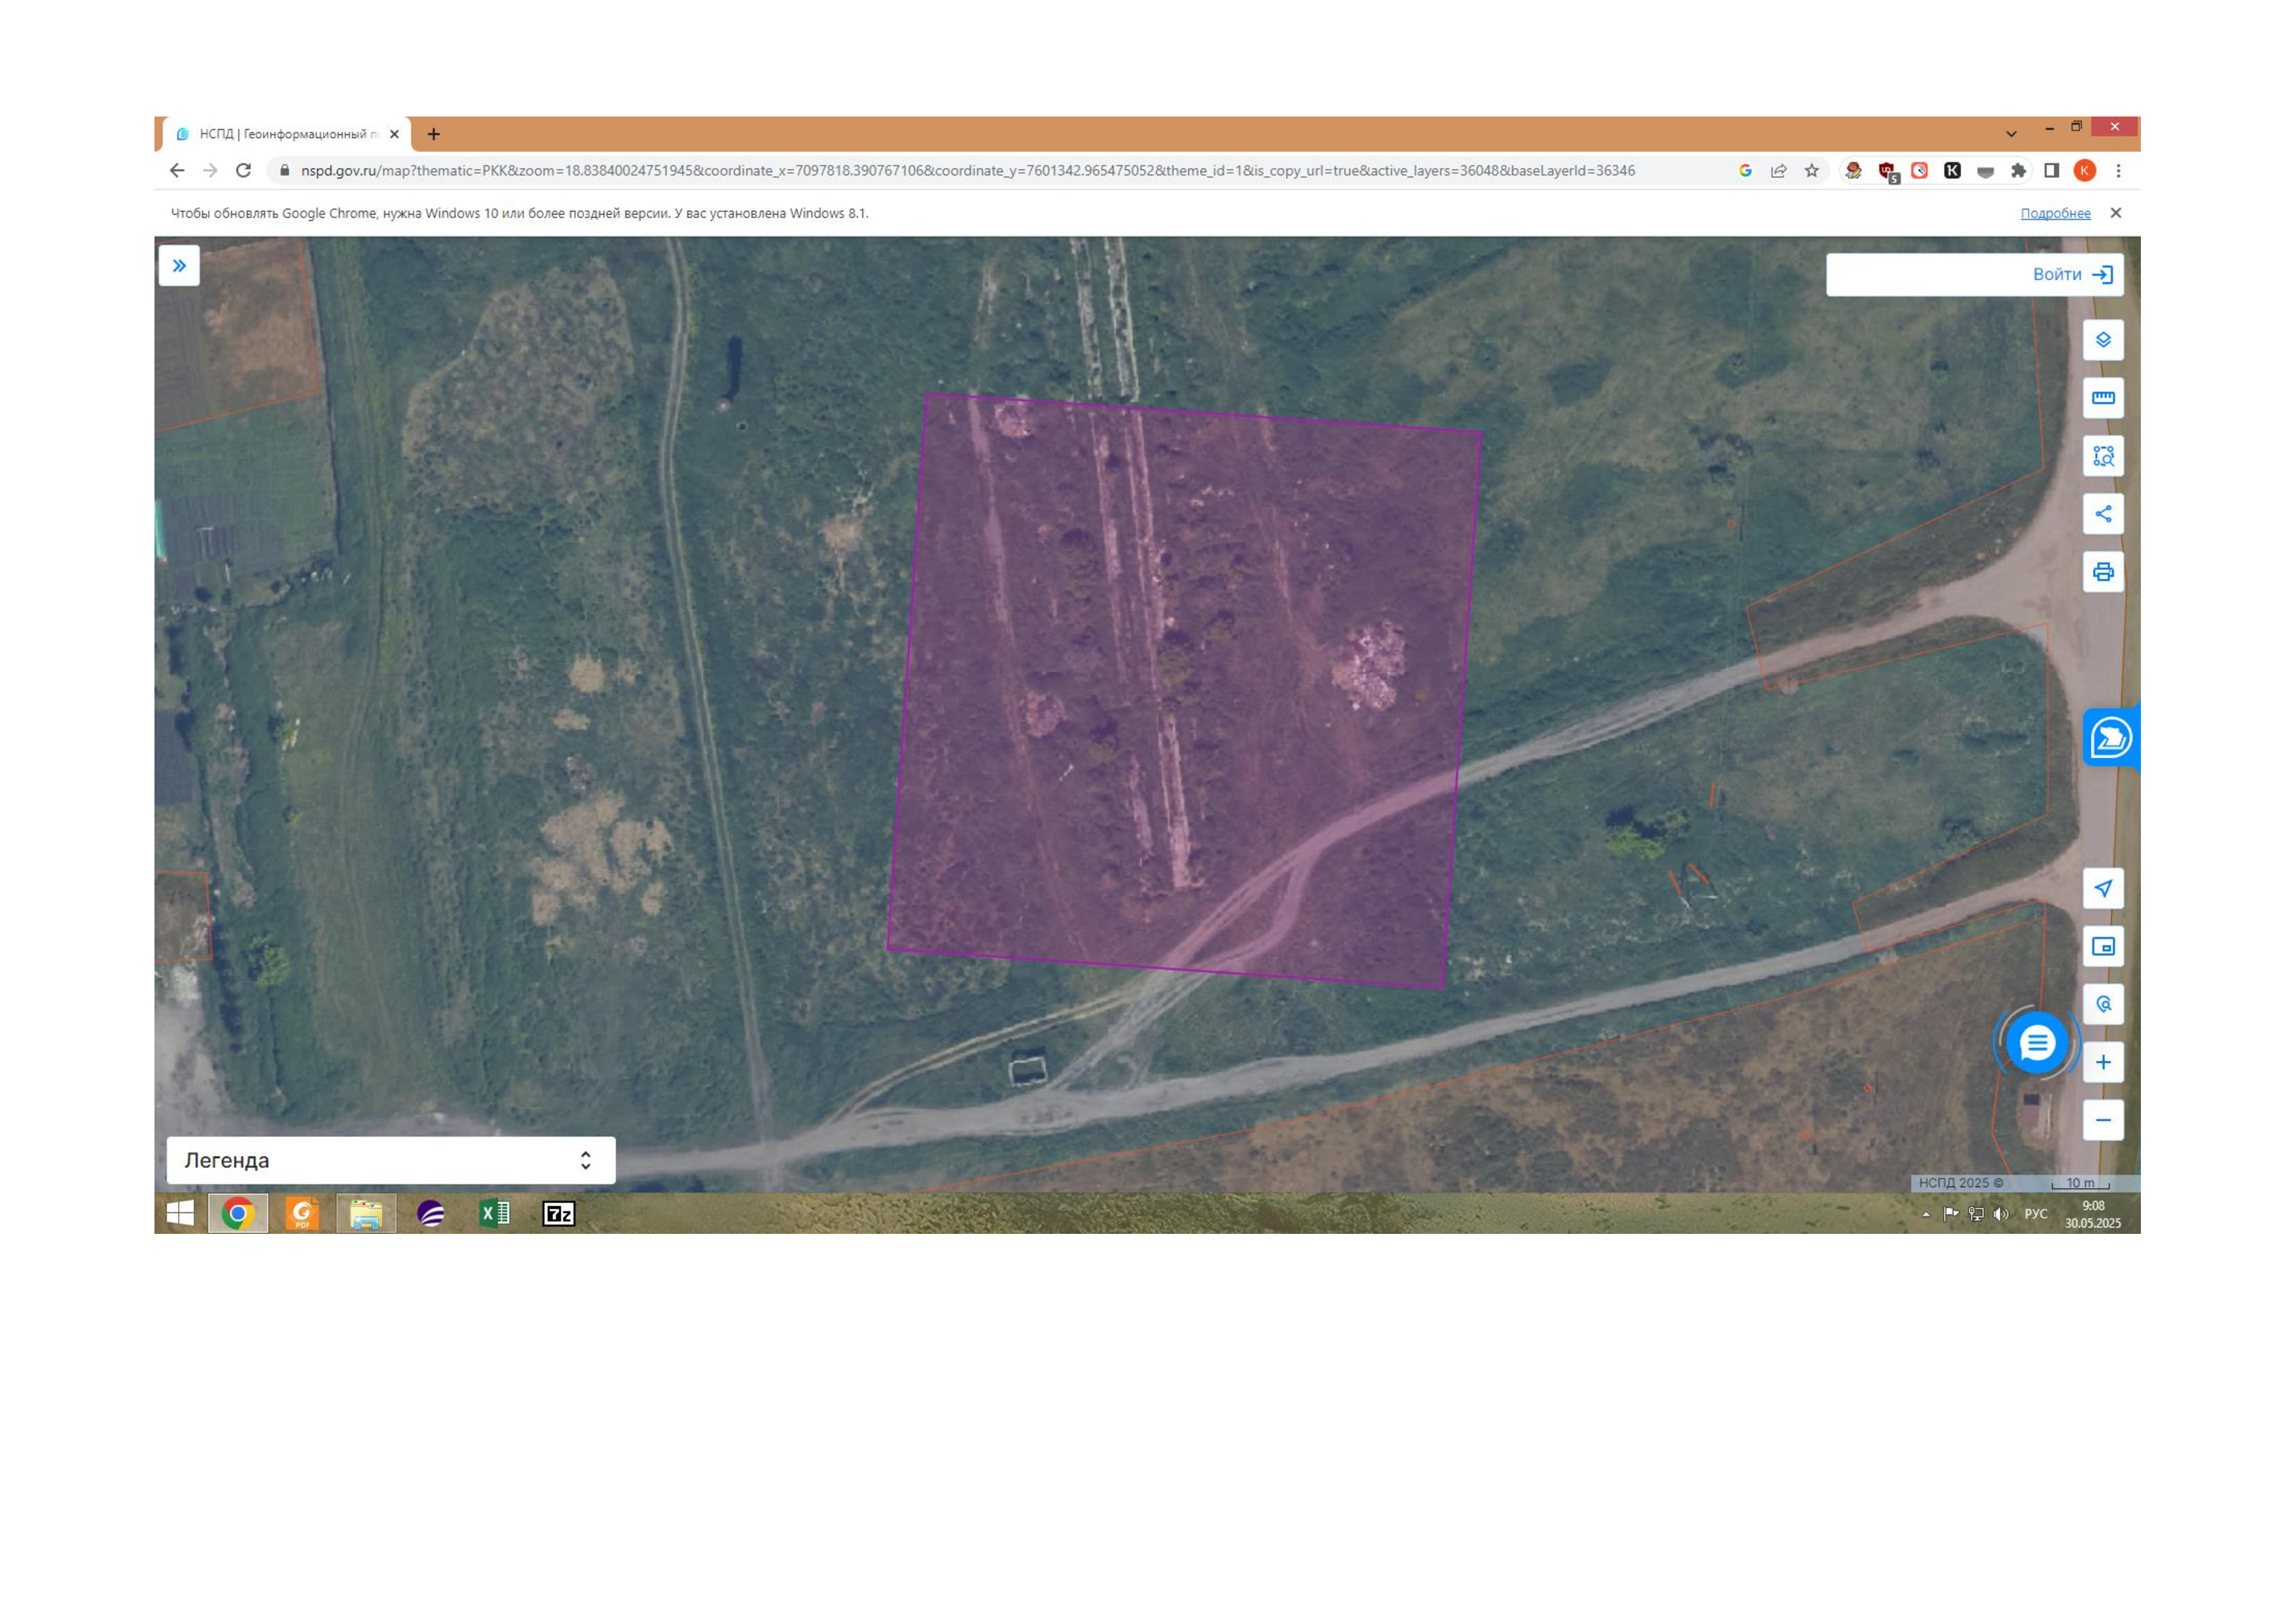Viewport: 2296px width, 1624px height.
Task: Select the ruler measurement tool
Action: pyautogui.click(x=2102, y=398)
